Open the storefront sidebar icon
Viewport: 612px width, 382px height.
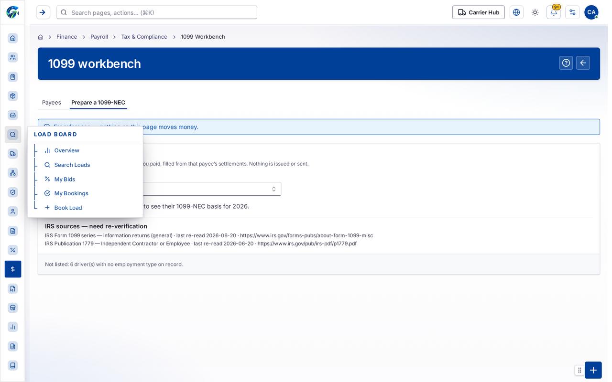13,308
